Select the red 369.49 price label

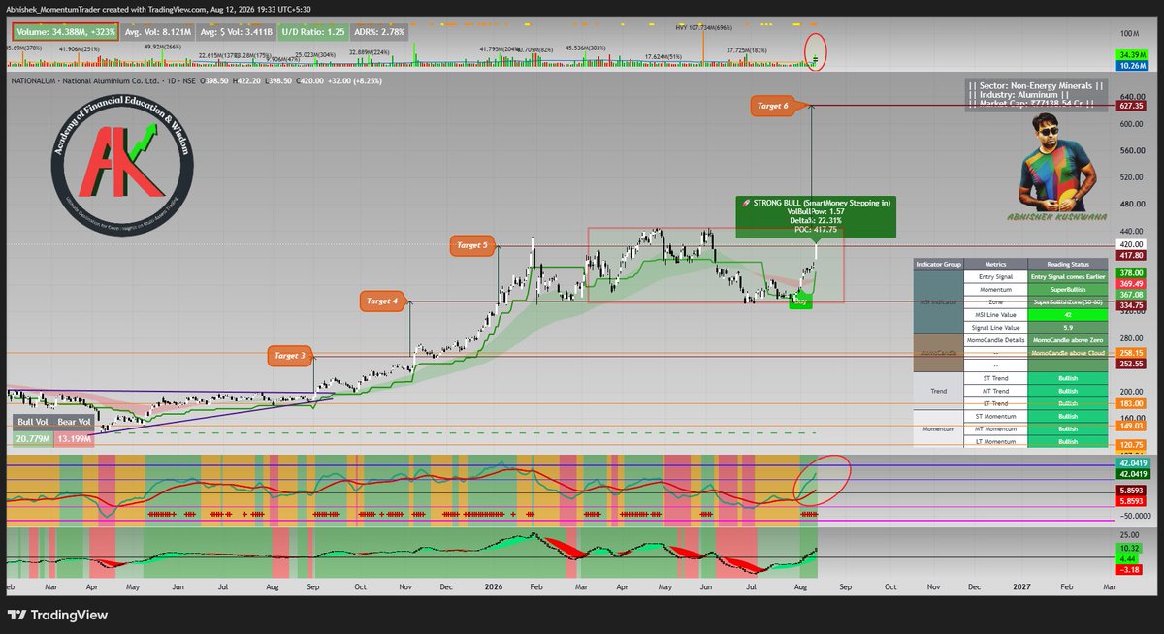click(x=1132, y=284)
